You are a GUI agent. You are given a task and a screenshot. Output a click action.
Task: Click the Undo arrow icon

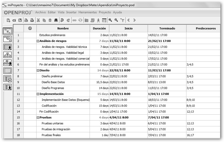(62, 20)
